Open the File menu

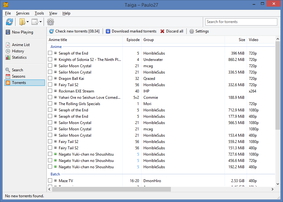point(8,13)
